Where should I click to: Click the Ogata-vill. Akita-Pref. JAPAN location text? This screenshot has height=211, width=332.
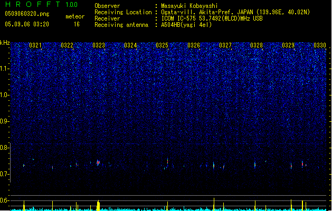click(x=235, y=12)
